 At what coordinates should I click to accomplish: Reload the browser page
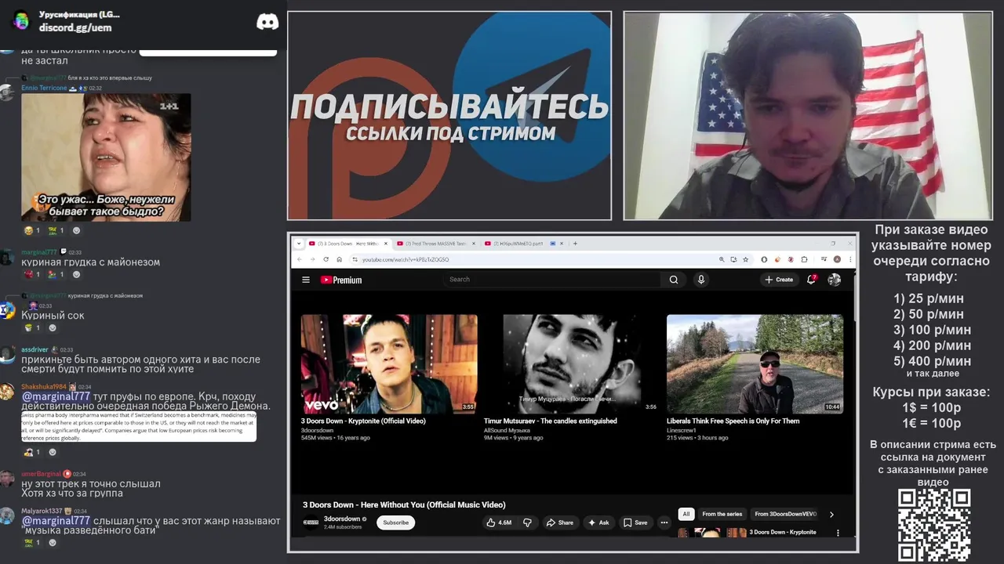point(326,259)
